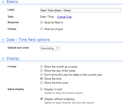Click the Display section heading text
The image size is (123, 104).
(x=13, y=59)
